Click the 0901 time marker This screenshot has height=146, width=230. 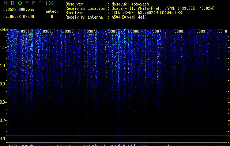pos(25,31)
